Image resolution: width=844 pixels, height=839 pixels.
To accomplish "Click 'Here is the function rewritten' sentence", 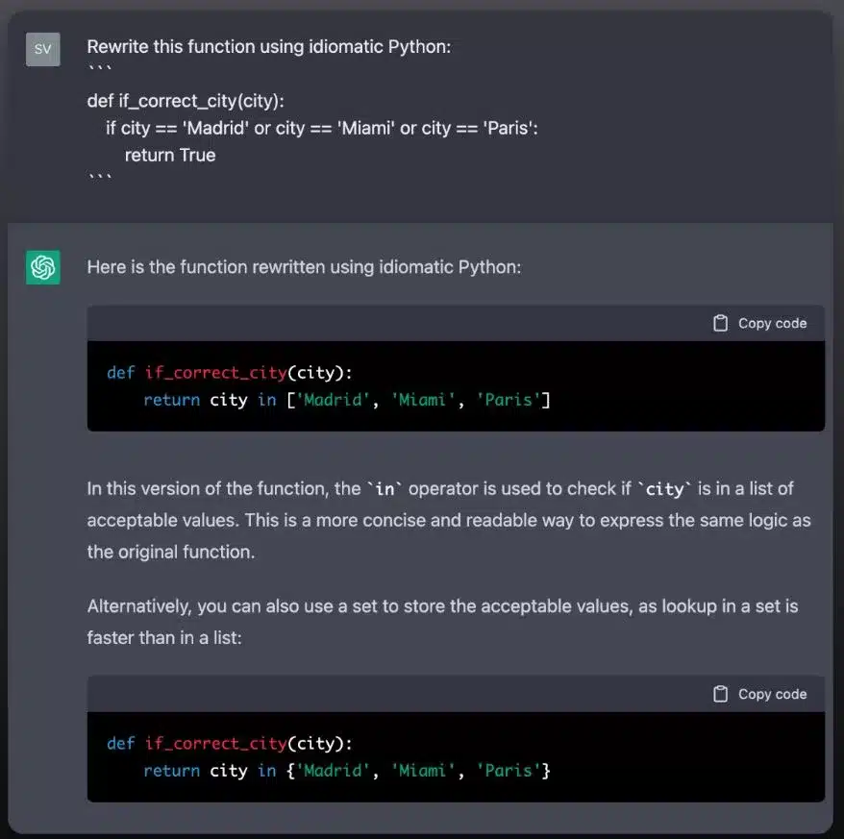I will [x=304, y=267].
